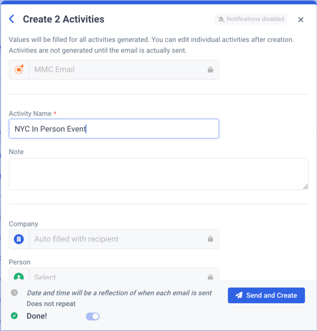Click the lock icon in Company field
This screenshot has height=331, width=317.
click(x=210, y=239)
